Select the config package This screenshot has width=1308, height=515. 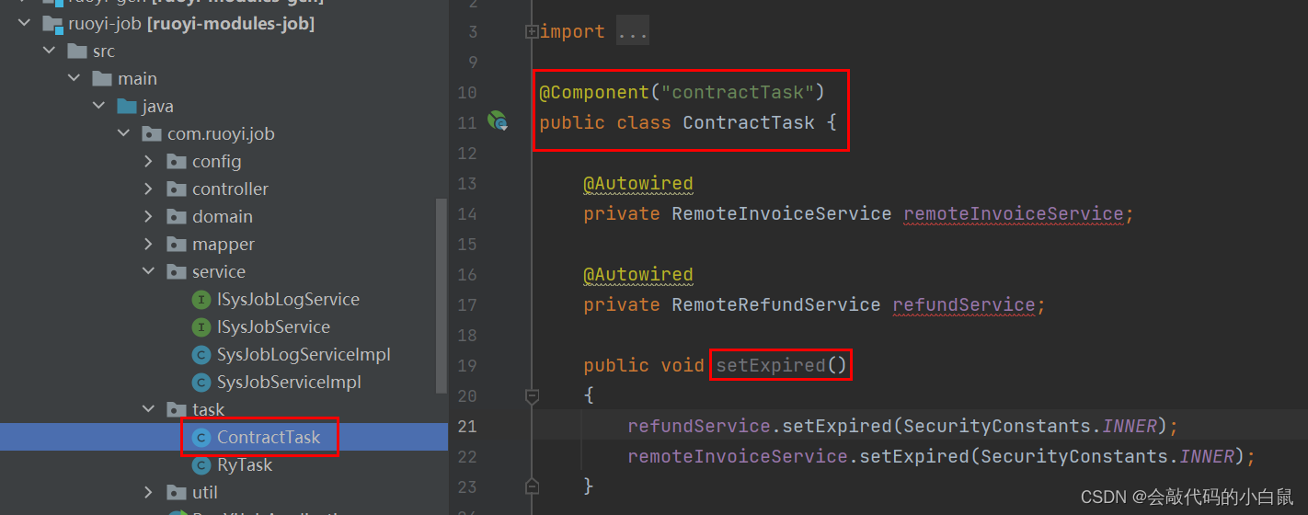click(217, 162)
